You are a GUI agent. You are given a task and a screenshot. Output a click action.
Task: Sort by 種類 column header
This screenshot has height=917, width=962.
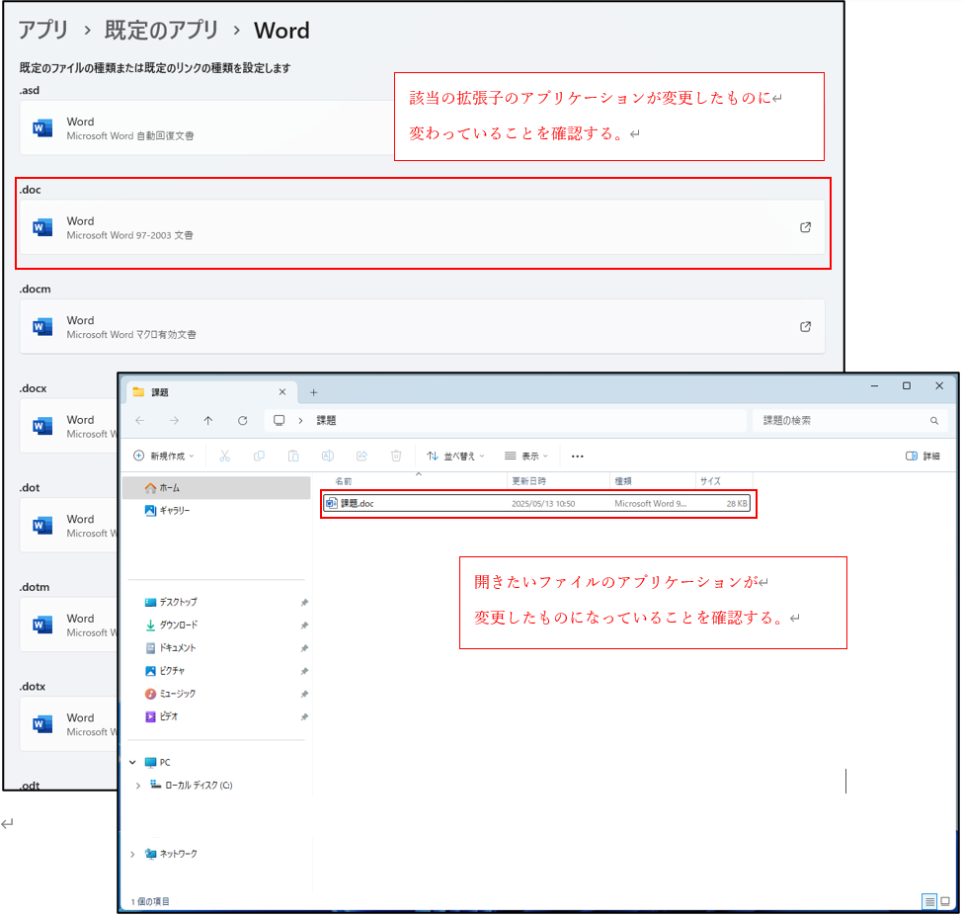pos(653,481)
